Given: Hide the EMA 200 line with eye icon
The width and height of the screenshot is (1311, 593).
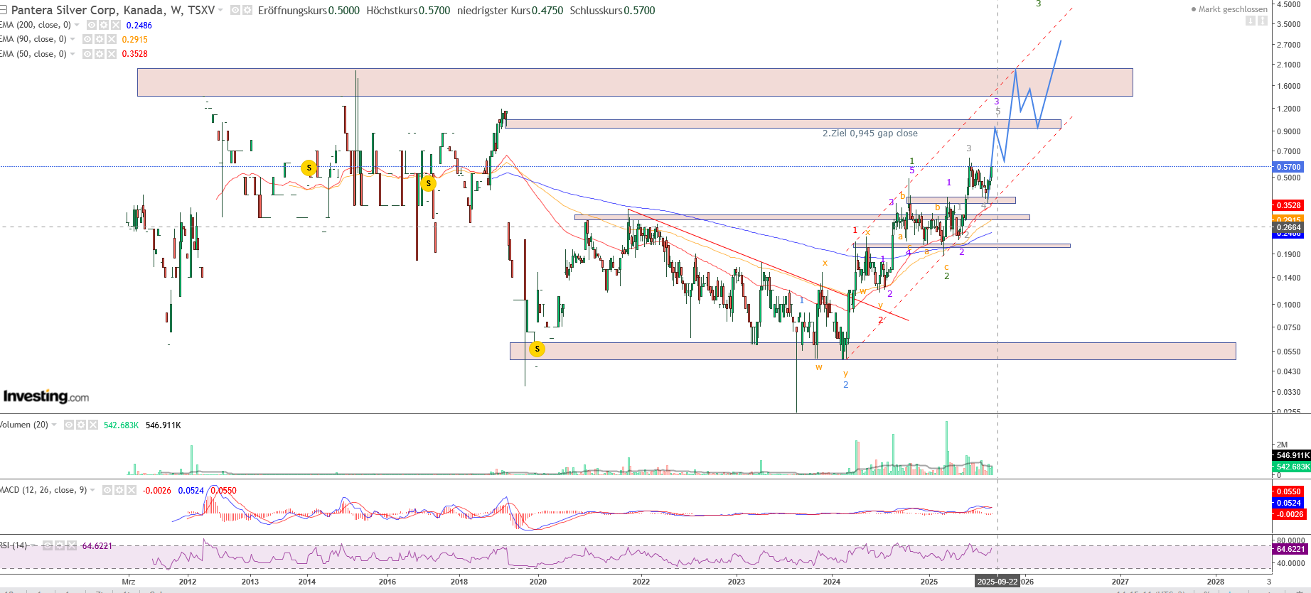Looking at the screenshot, I should pyautogui.click(x=92, y=25).
